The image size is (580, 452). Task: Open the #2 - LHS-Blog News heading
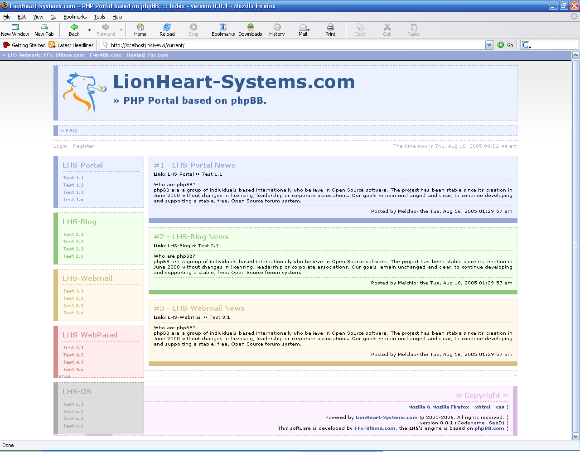point(191,236)
